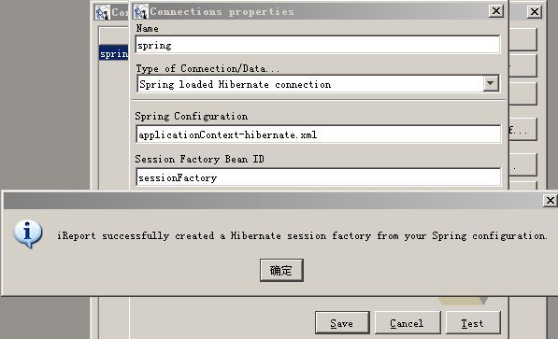Click the Spring Configuration input field
This screenshot has height=339, width=558.
318,134
